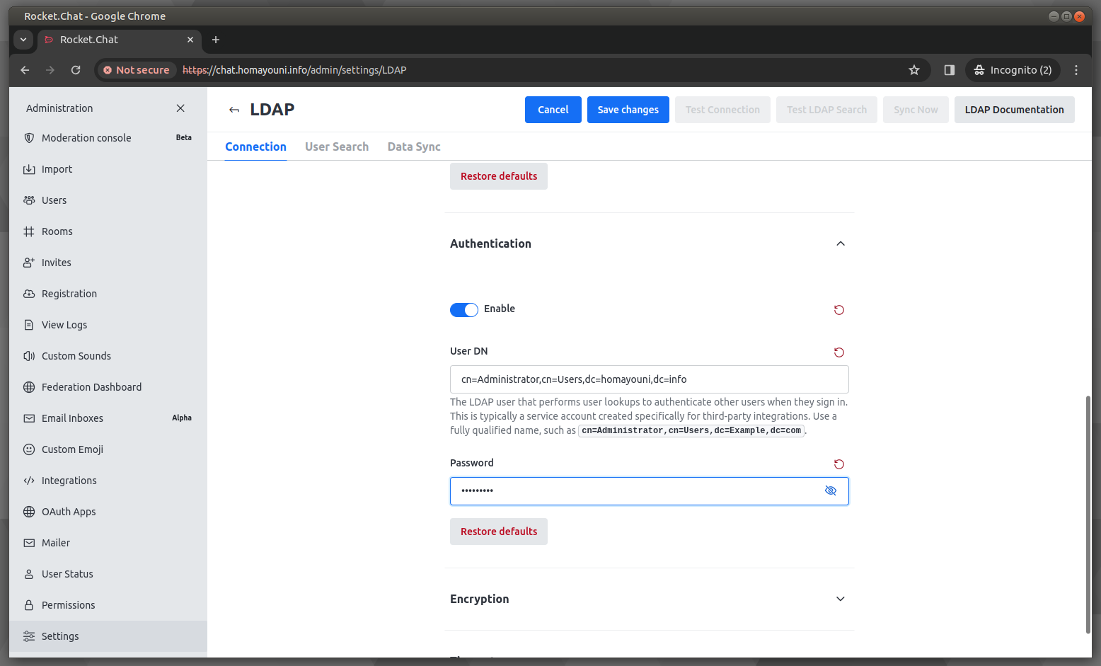This screenshot has height=666, width=1101.
Task: Click the User Status person icon
Action: coord(29,574)
